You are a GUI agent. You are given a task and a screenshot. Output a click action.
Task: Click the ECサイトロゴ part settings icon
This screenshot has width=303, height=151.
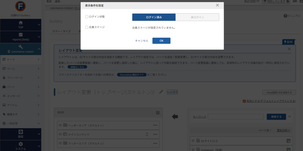tap(289, 141)
